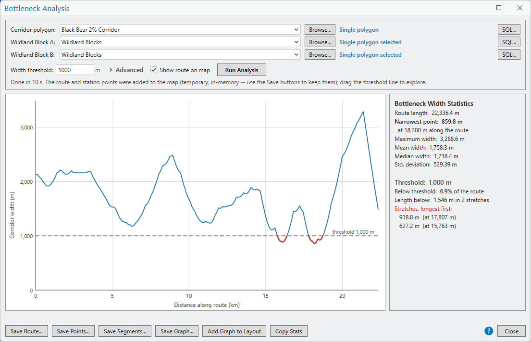Click the graph peak near 21 km
The width and height of the screenshot is (531, 342).
click(363, 112)
